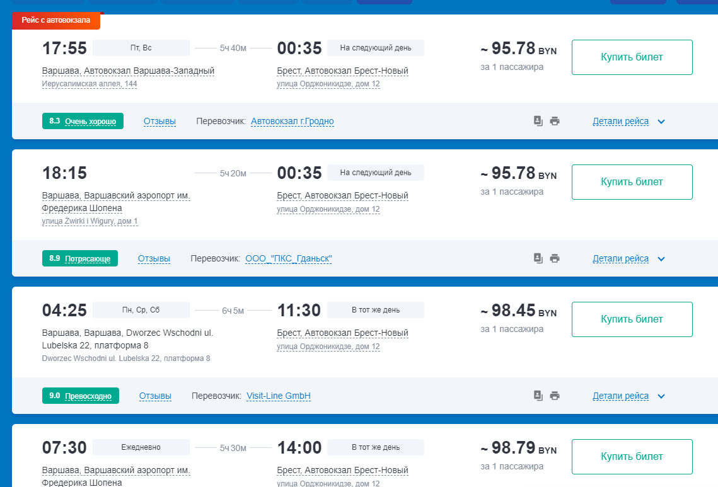Click the printer icon for the 17:55 trip
The height and width of the screenshot is (487, 718).
tap(555, 121)
